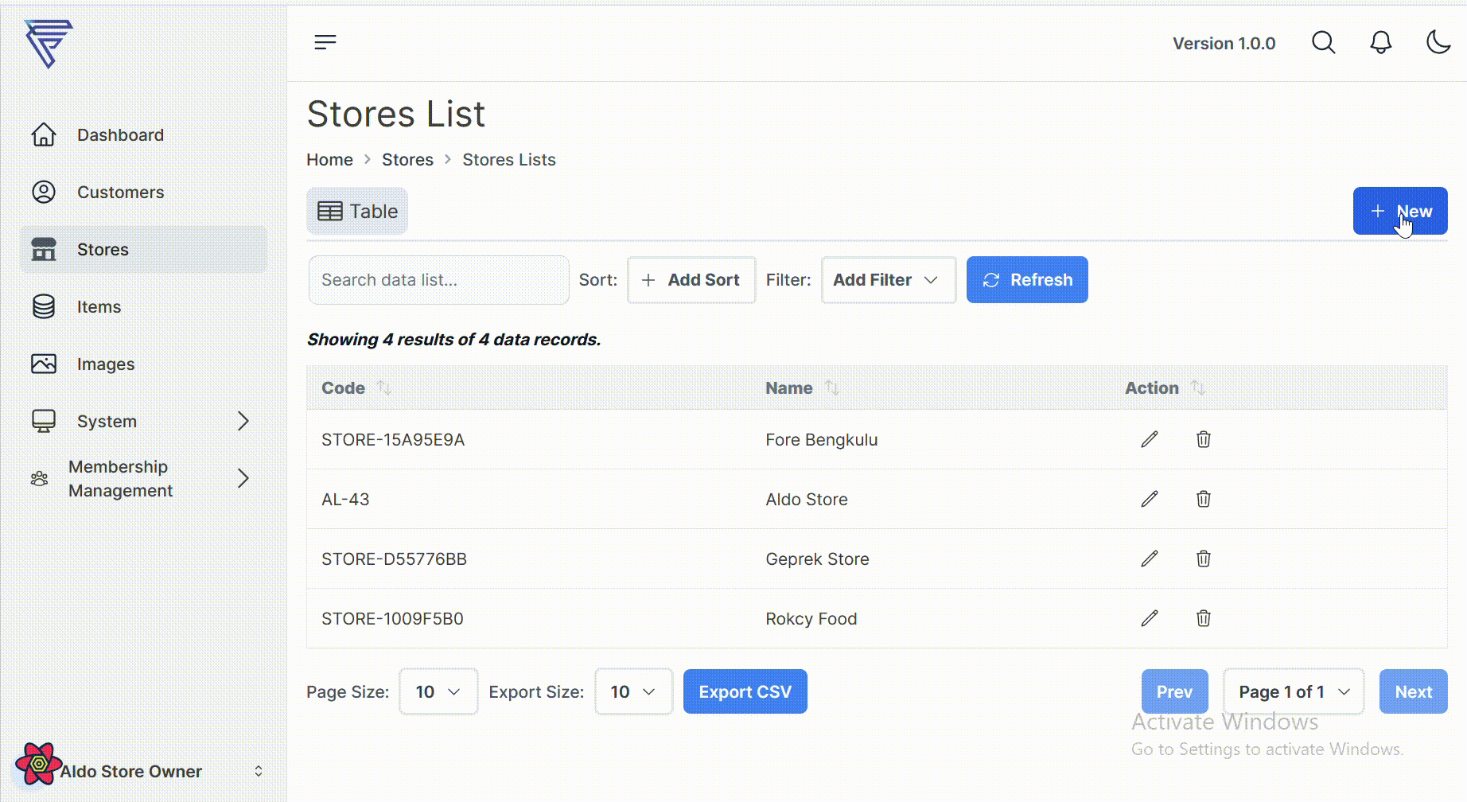Click the New store button
The image size is (1467, 802).
click(x=1400, y=211)
